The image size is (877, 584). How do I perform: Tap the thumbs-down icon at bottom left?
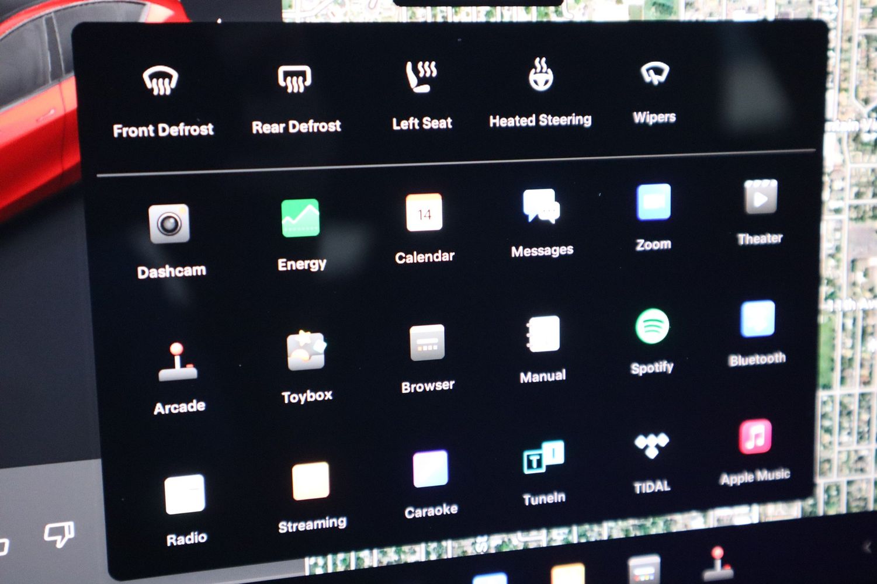click(60, 533)
